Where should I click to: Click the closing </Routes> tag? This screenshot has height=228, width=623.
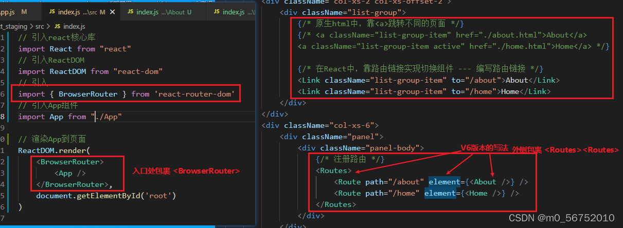coord(336,204)
